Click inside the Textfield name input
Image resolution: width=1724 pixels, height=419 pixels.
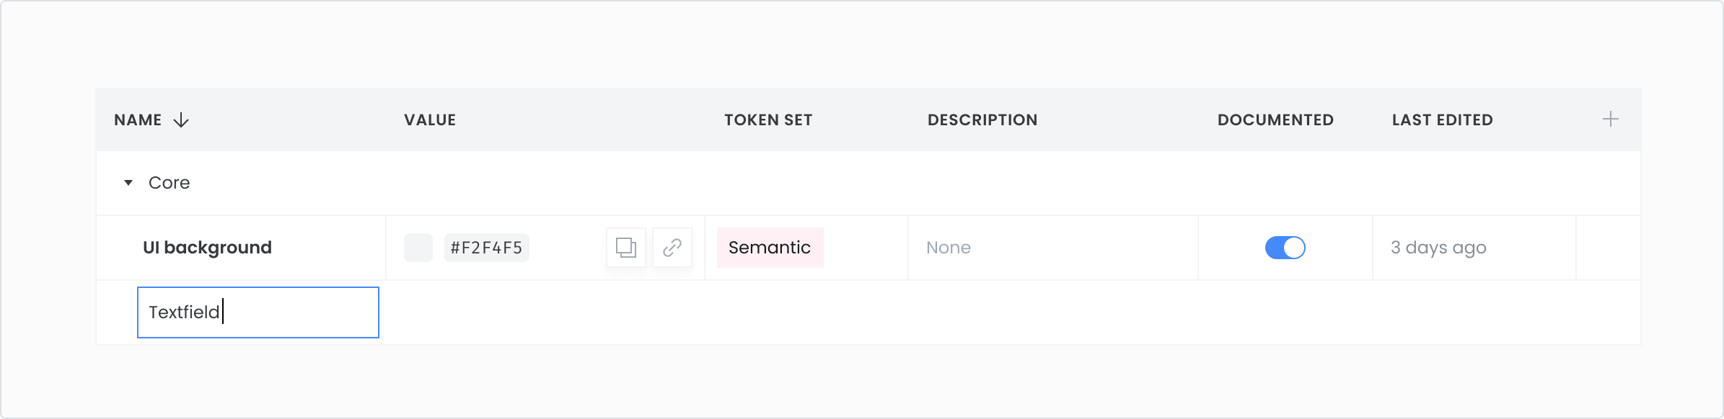coord(258,312)
